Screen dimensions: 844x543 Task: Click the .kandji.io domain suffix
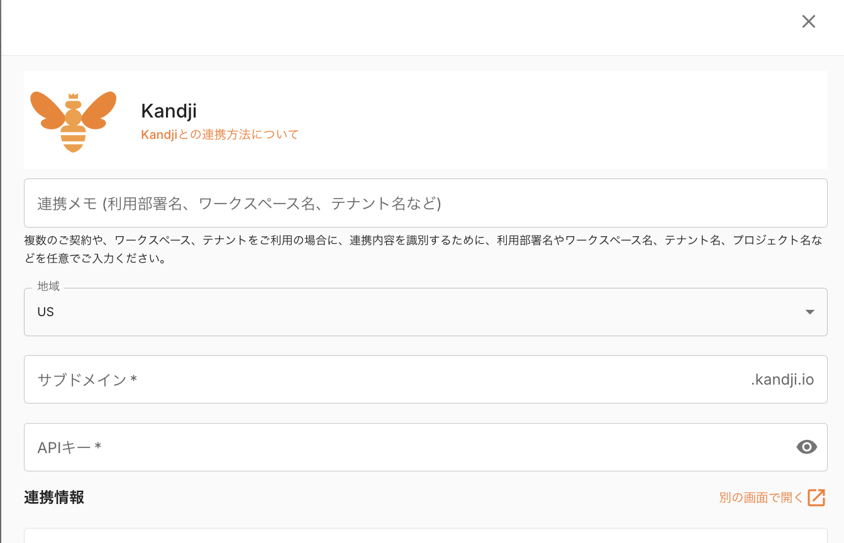tap(782, 380)
